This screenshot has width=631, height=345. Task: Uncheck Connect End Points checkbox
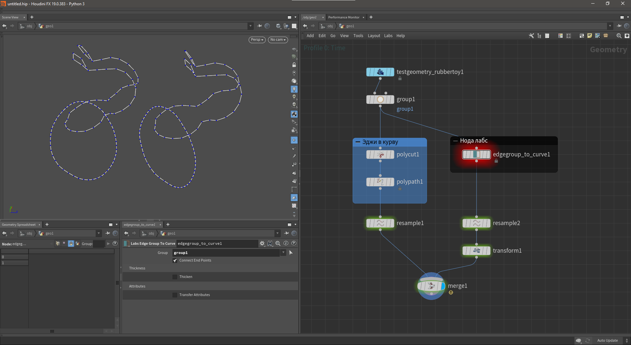coord(175,261)
